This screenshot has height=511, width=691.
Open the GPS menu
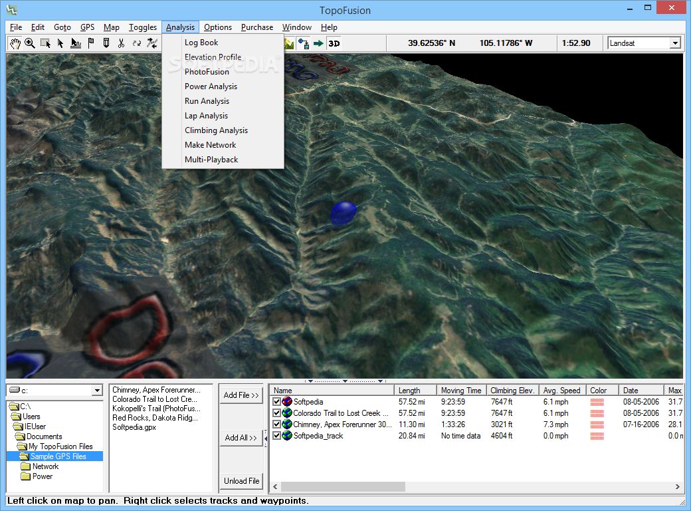coord(87,27)
